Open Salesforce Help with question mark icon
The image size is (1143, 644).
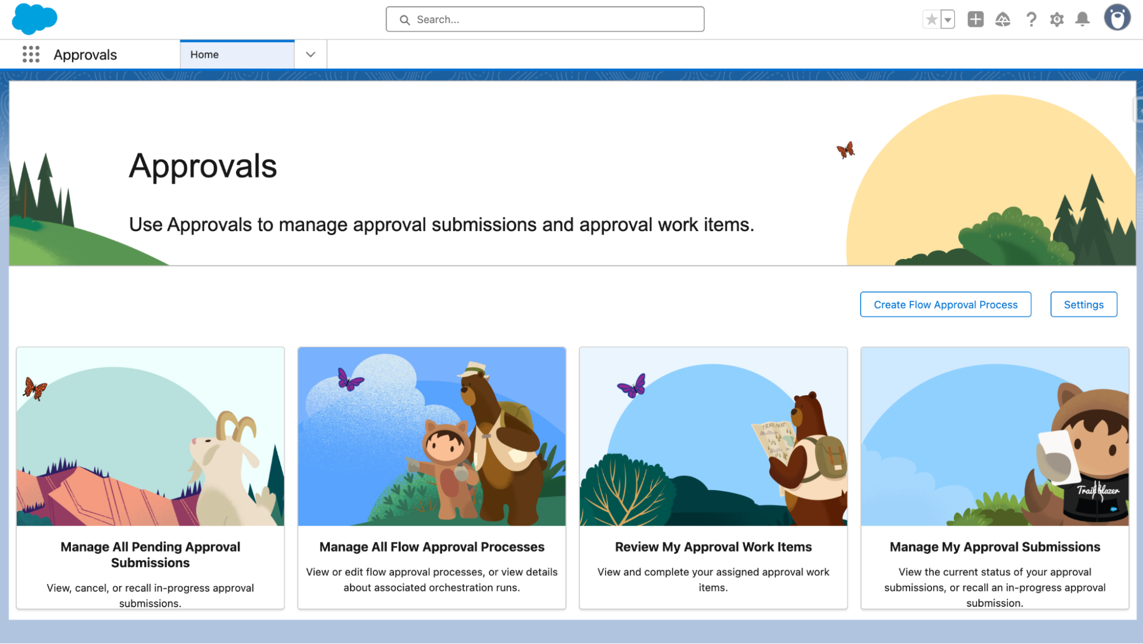click(x=1032, y=19)
